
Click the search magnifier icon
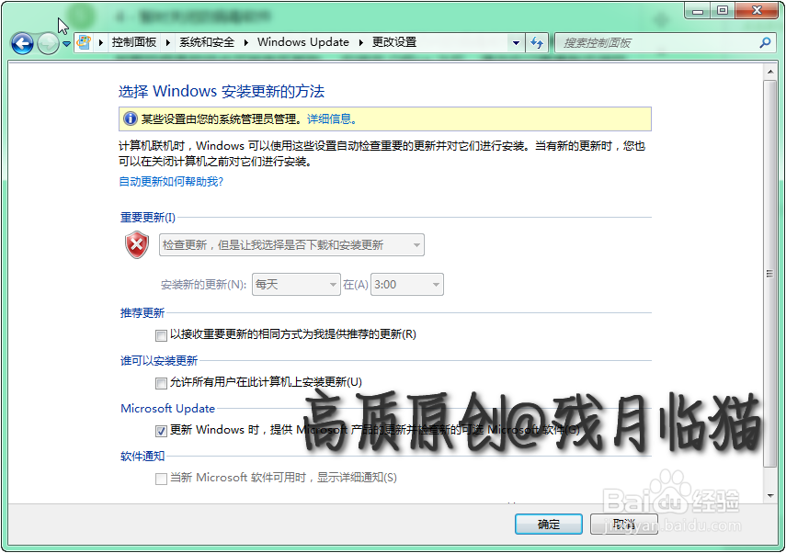click(x=765, y=43)
